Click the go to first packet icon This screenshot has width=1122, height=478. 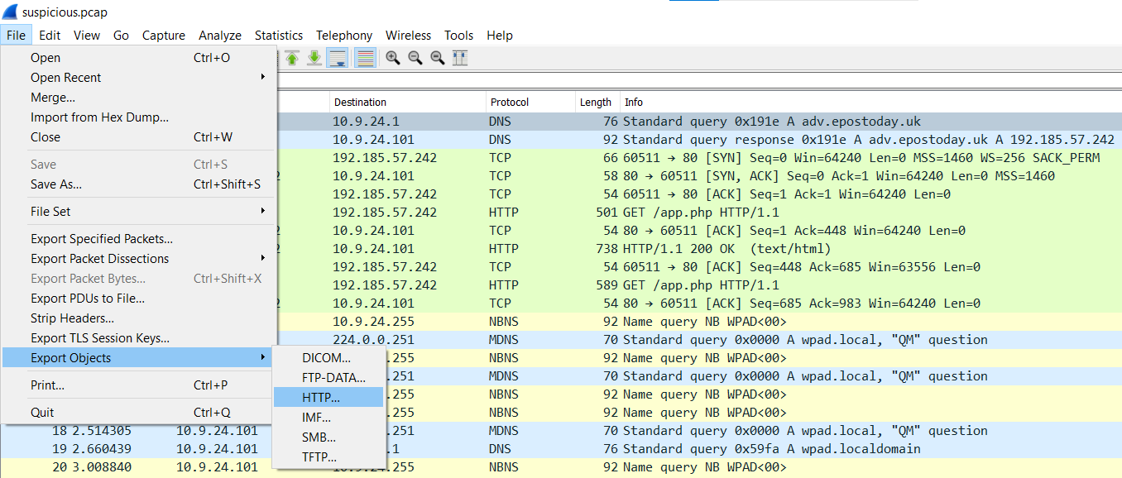pyautogui.click(x=292, y=58)
